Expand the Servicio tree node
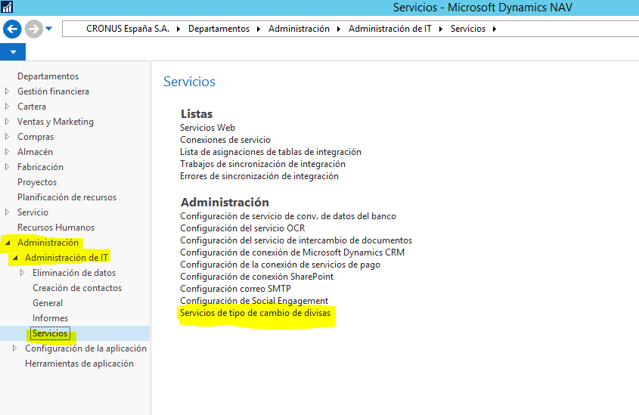This screenshot has height=415, width=639. pyautogui.click(x=7, y=212)
